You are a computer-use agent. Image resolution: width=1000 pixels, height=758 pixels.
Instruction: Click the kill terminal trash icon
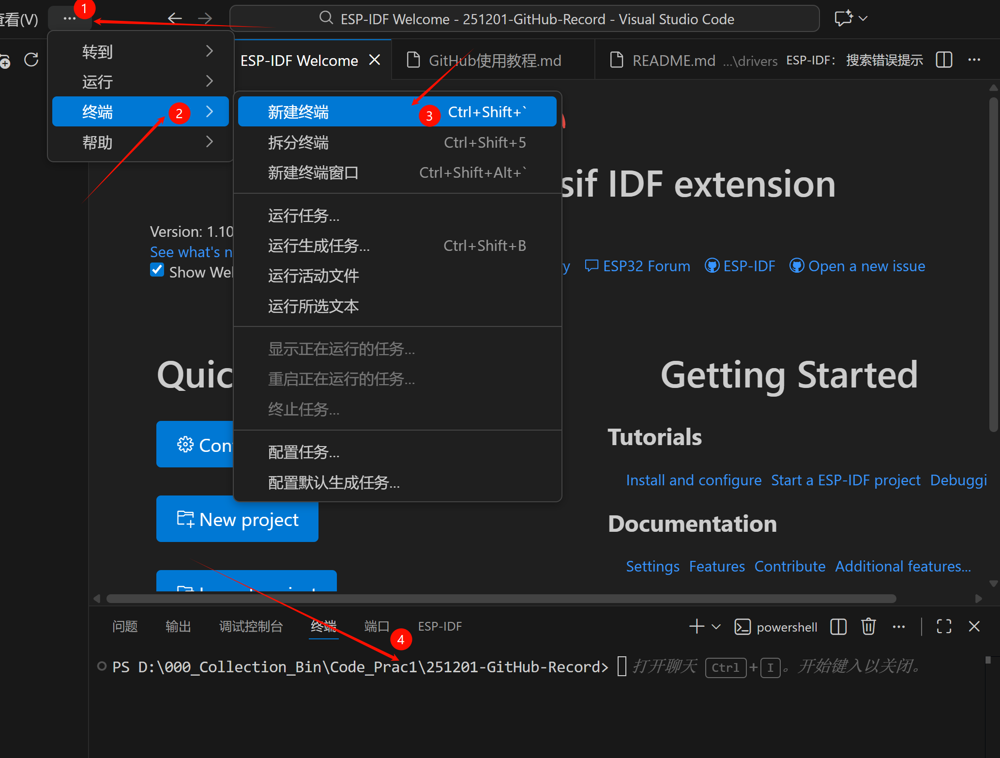tap(868, 627)
